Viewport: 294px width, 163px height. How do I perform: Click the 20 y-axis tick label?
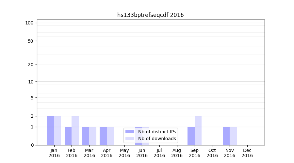(x=31, y=65)
